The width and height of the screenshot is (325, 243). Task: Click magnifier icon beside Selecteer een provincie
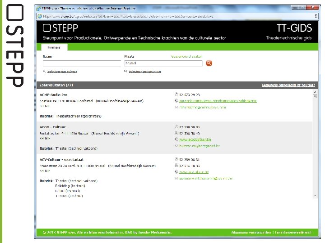click(125, 71)
